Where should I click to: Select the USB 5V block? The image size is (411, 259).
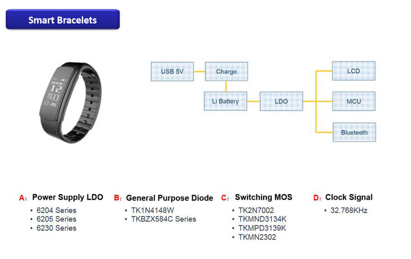tap(172, 72)
